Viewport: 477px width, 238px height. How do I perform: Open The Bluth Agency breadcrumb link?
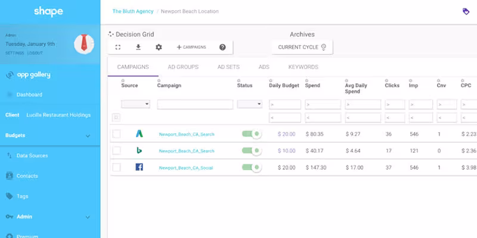[x=133, y=11]
